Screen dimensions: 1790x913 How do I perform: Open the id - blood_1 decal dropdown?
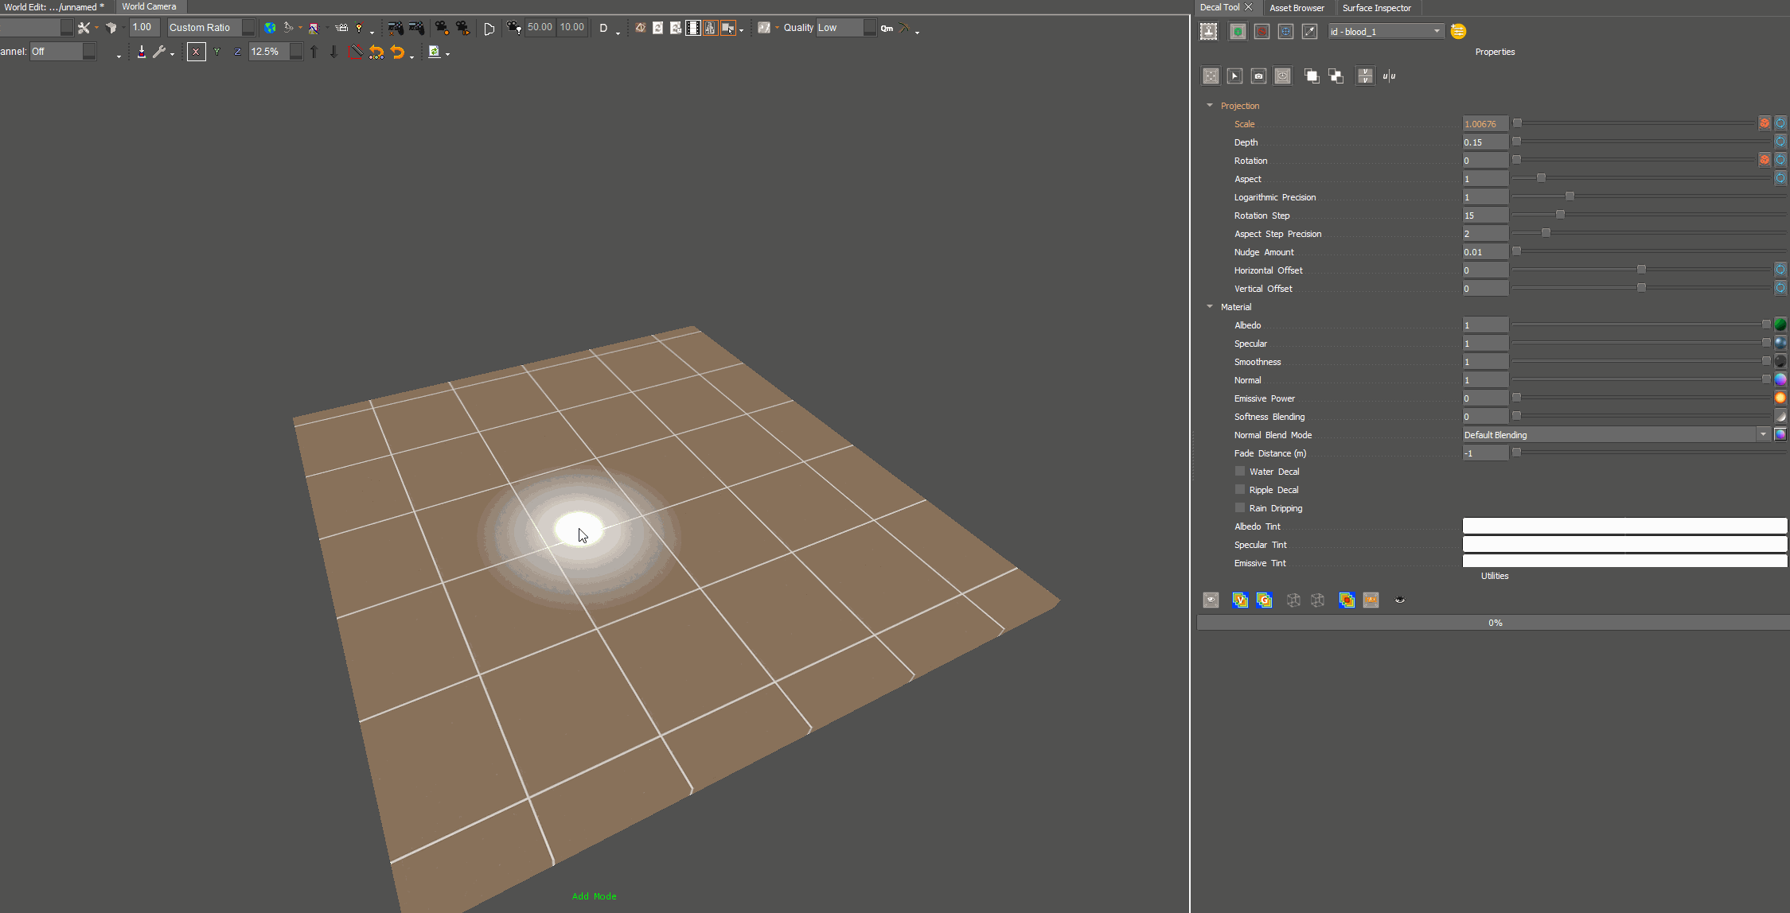(1386, 32)
